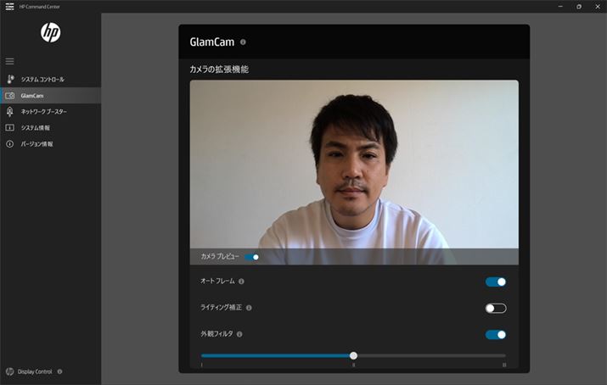This screenshot has width=607, height=385.
Task: Open the ネットワーク ブースター menu item
Action: (x=44, y=111)
